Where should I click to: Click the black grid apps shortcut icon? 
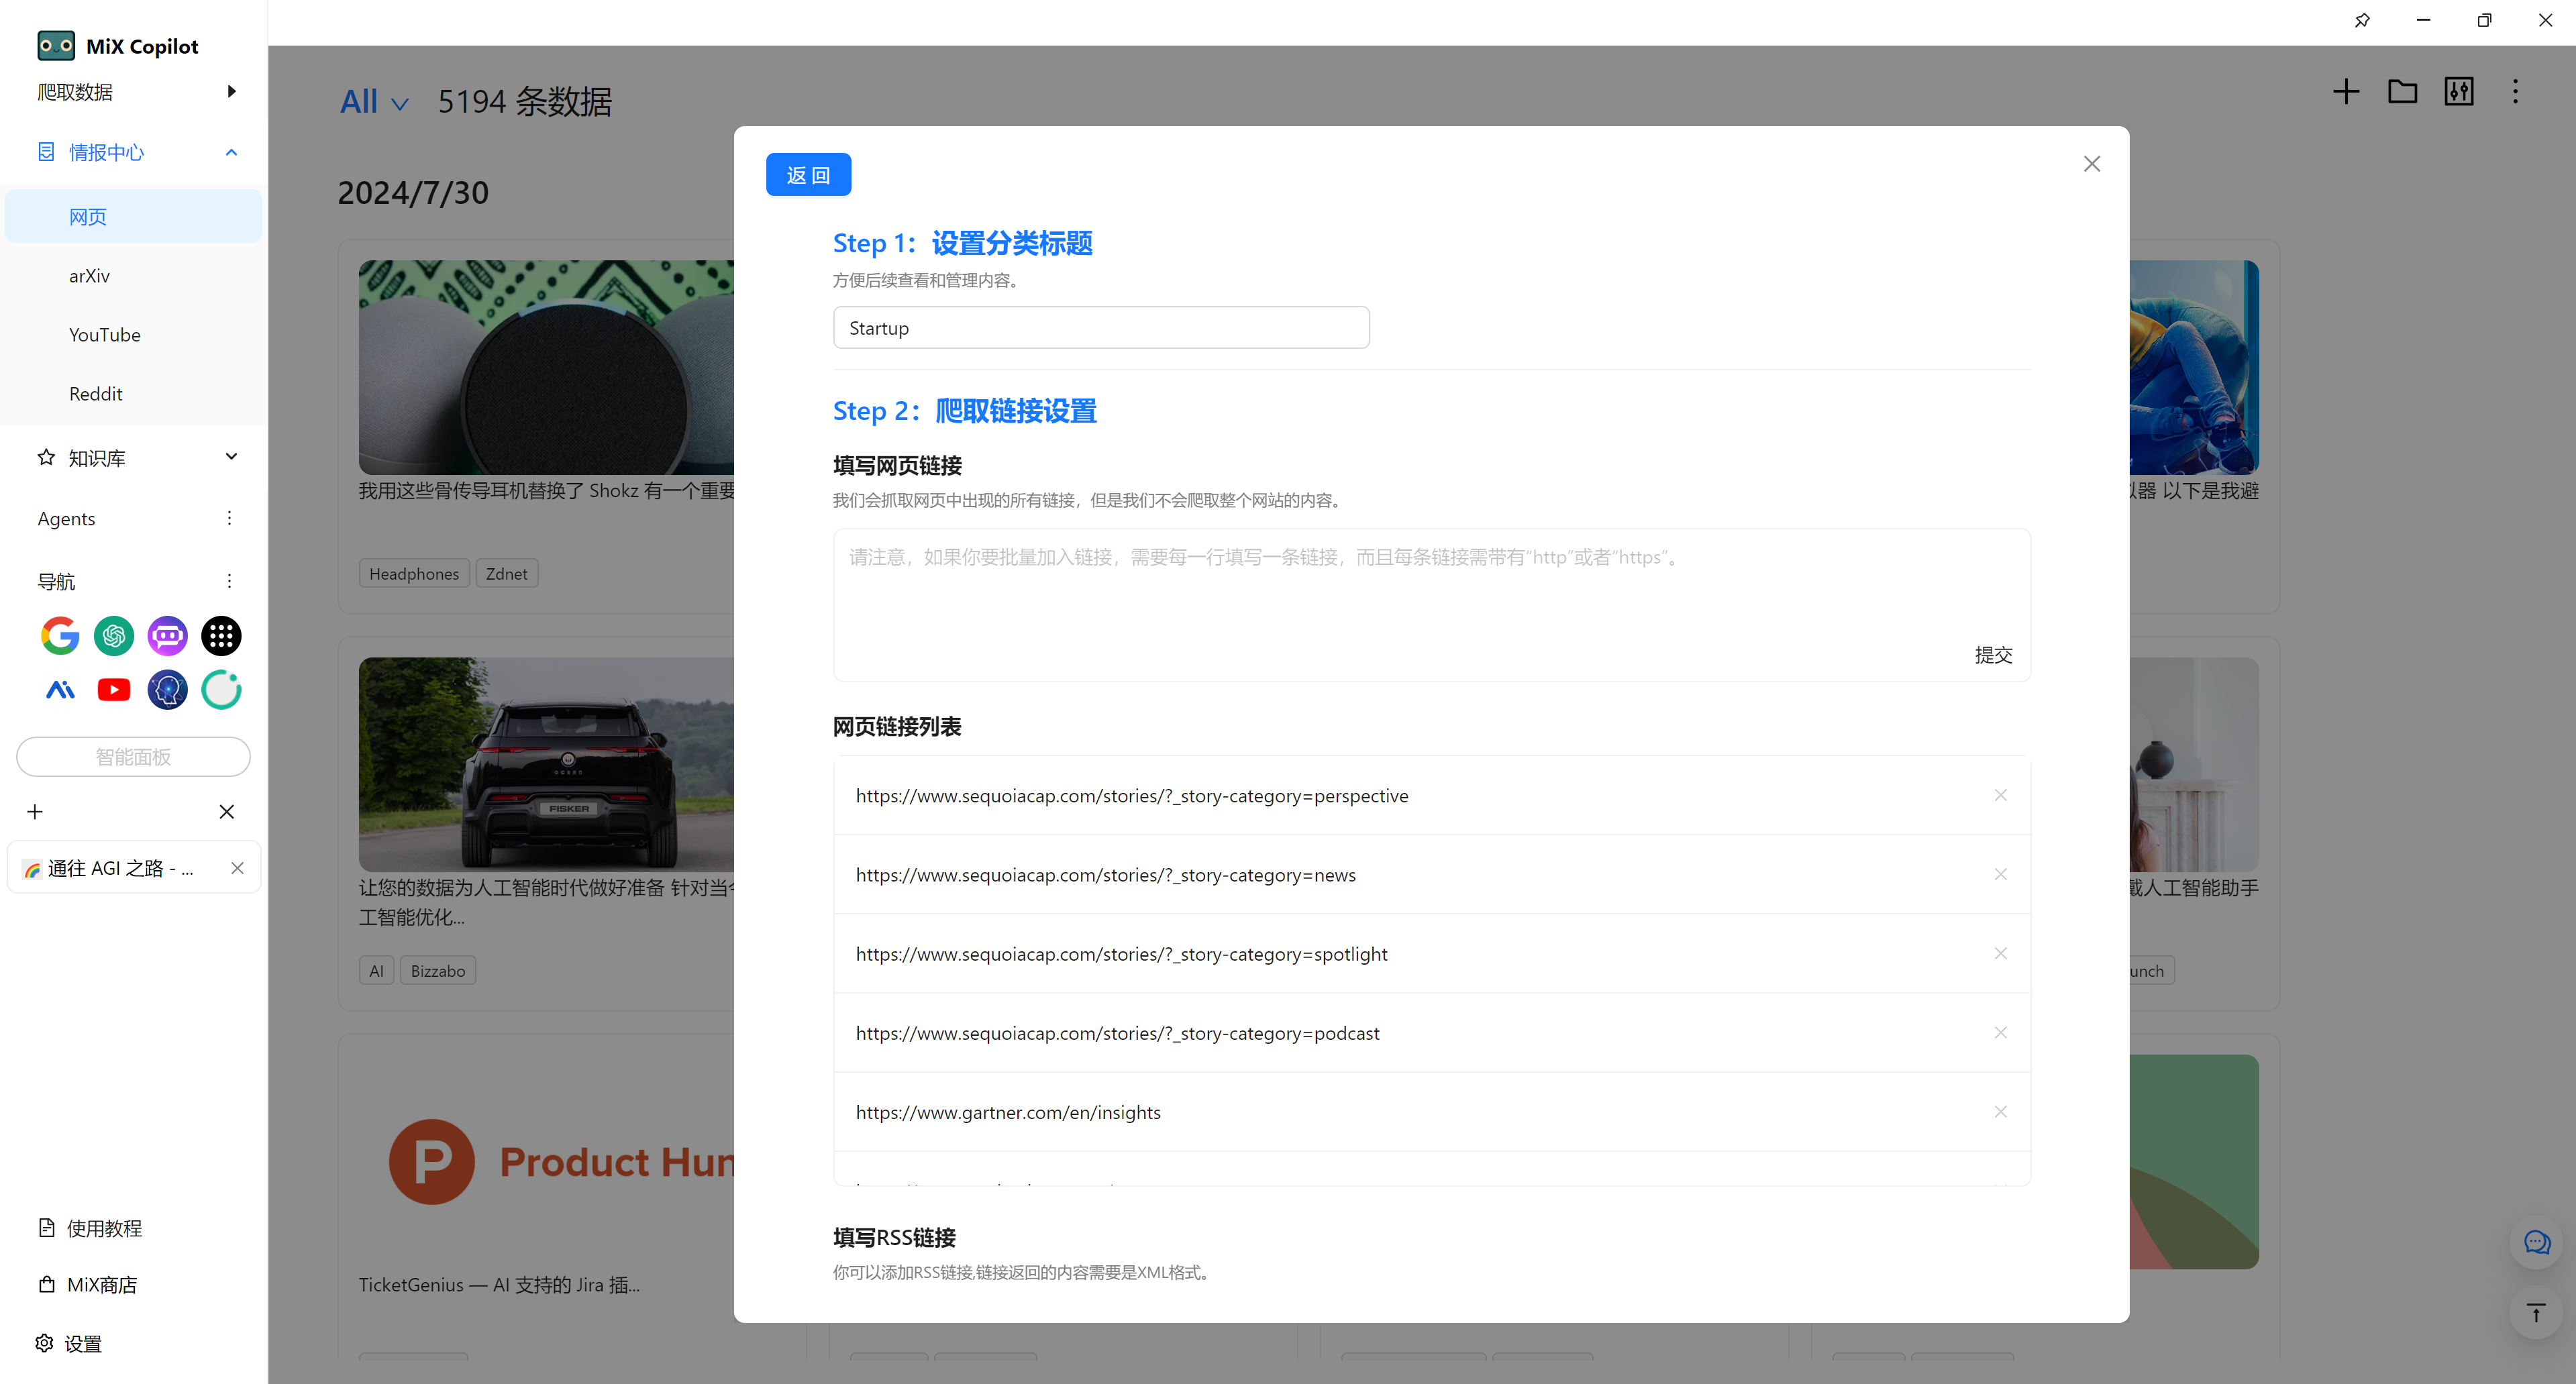[x=221, y=636]
